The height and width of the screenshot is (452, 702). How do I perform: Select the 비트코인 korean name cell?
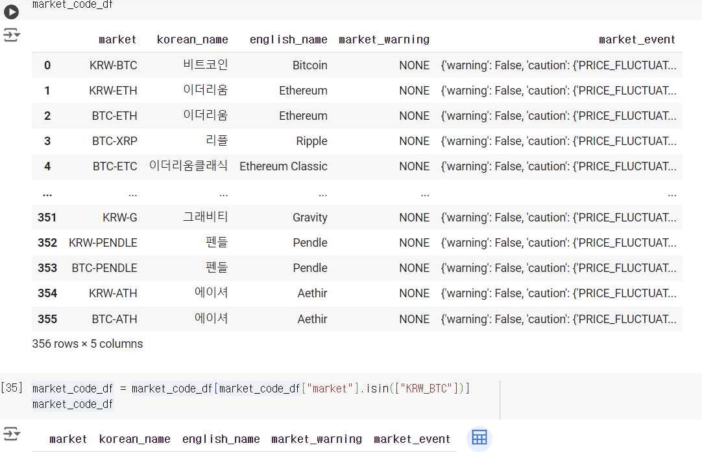click(x=206, y=65)
